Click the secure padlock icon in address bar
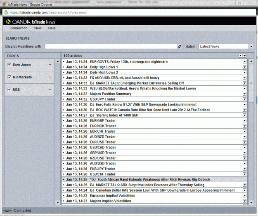This screenshot has height=216, width=258. coord(6,12)
